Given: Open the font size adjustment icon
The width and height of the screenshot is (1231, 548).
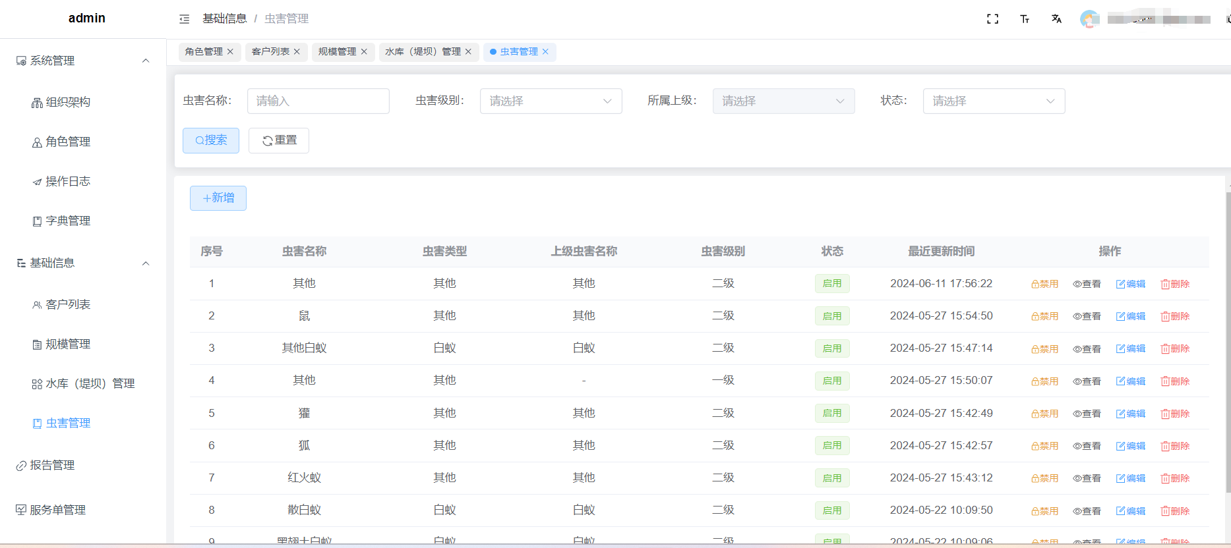Looking at the screenshot, I should 1025,19.
